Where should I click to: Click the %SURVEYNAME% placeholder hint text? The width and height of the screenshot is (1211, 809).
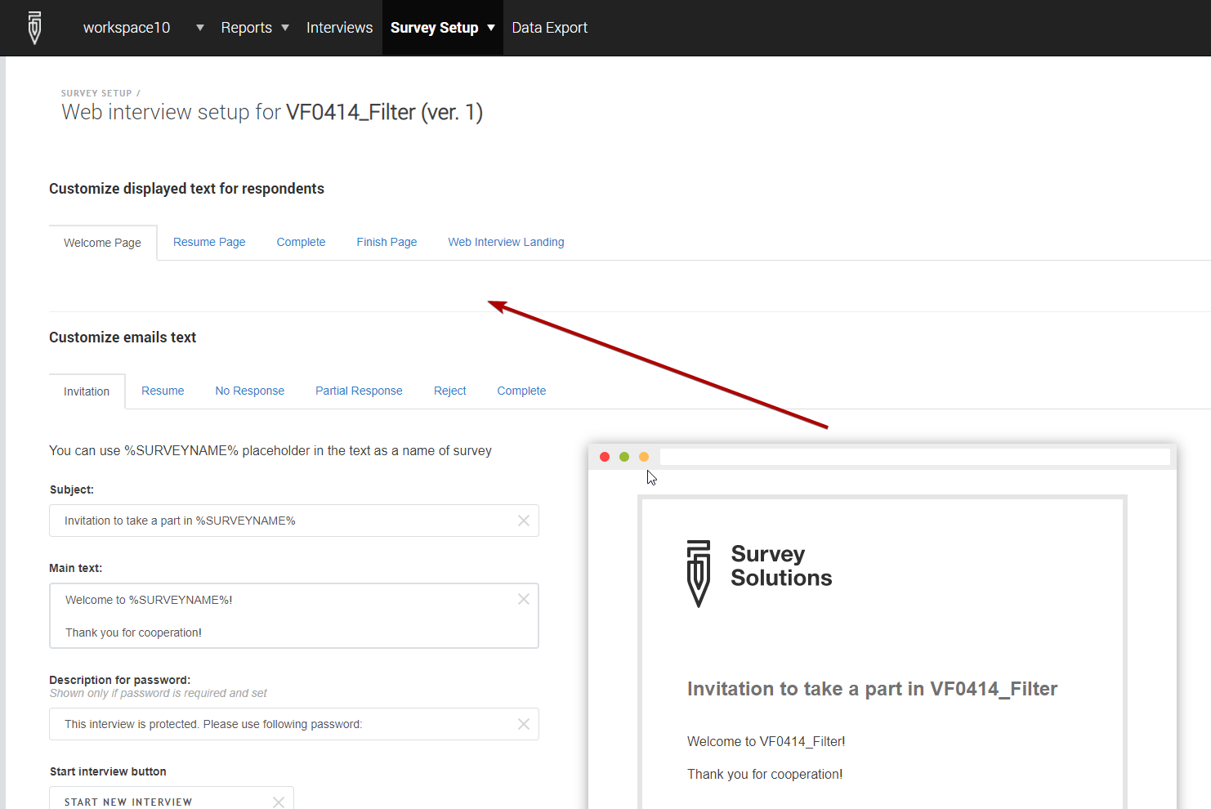click(270, 450)
